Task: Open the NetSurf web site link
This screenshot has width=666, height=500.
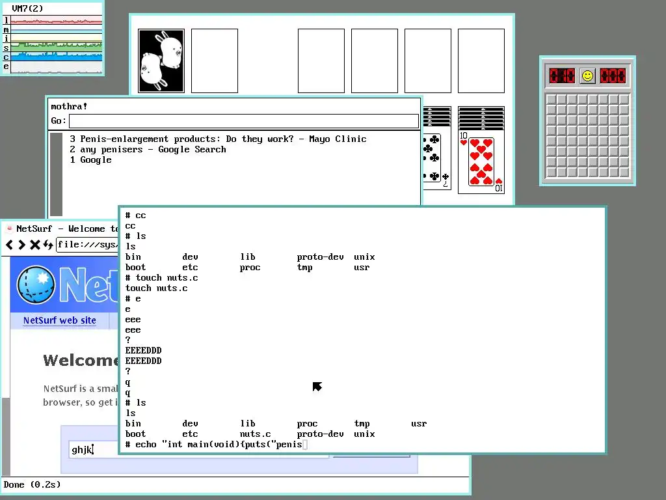Action: tap(59, 320)
